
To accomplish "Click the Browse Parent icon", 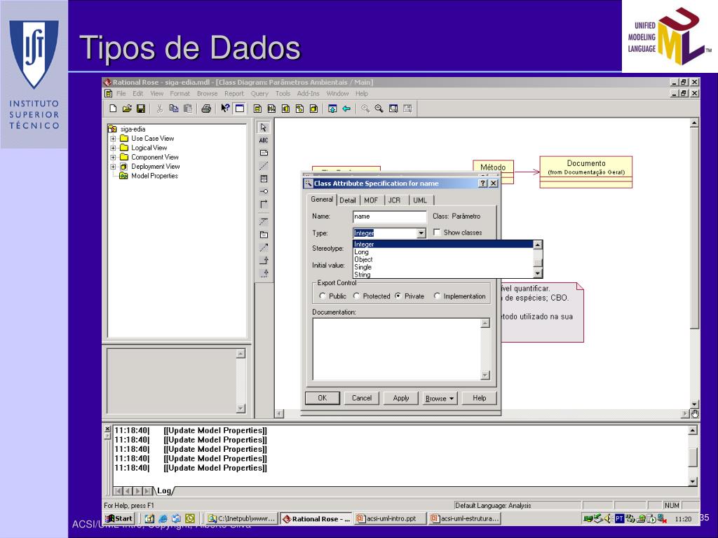I will (332, 109).
